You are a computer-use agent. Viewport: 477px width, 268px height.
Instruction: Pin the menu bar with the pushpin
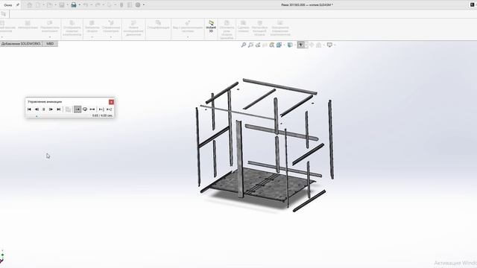(x=18, y=5)
